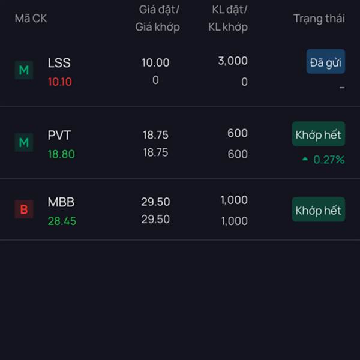Select LSS market price 10.10
The image size is (360, 360).
(x=59, y=82)
